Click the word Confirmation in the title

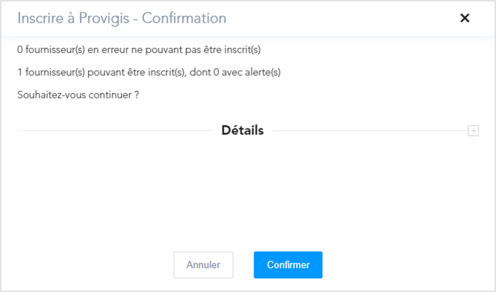[x=184, y=18]
